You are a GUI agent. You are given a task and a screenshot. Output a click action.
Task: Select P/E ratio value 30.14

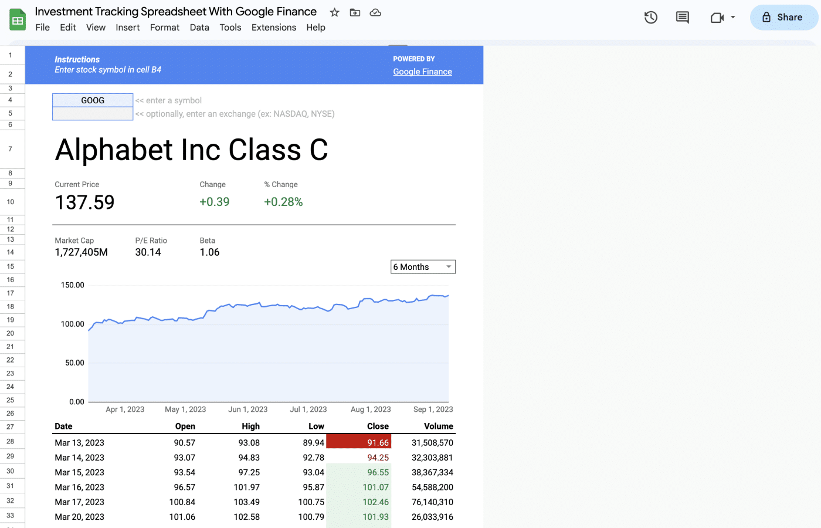(148, 252)
